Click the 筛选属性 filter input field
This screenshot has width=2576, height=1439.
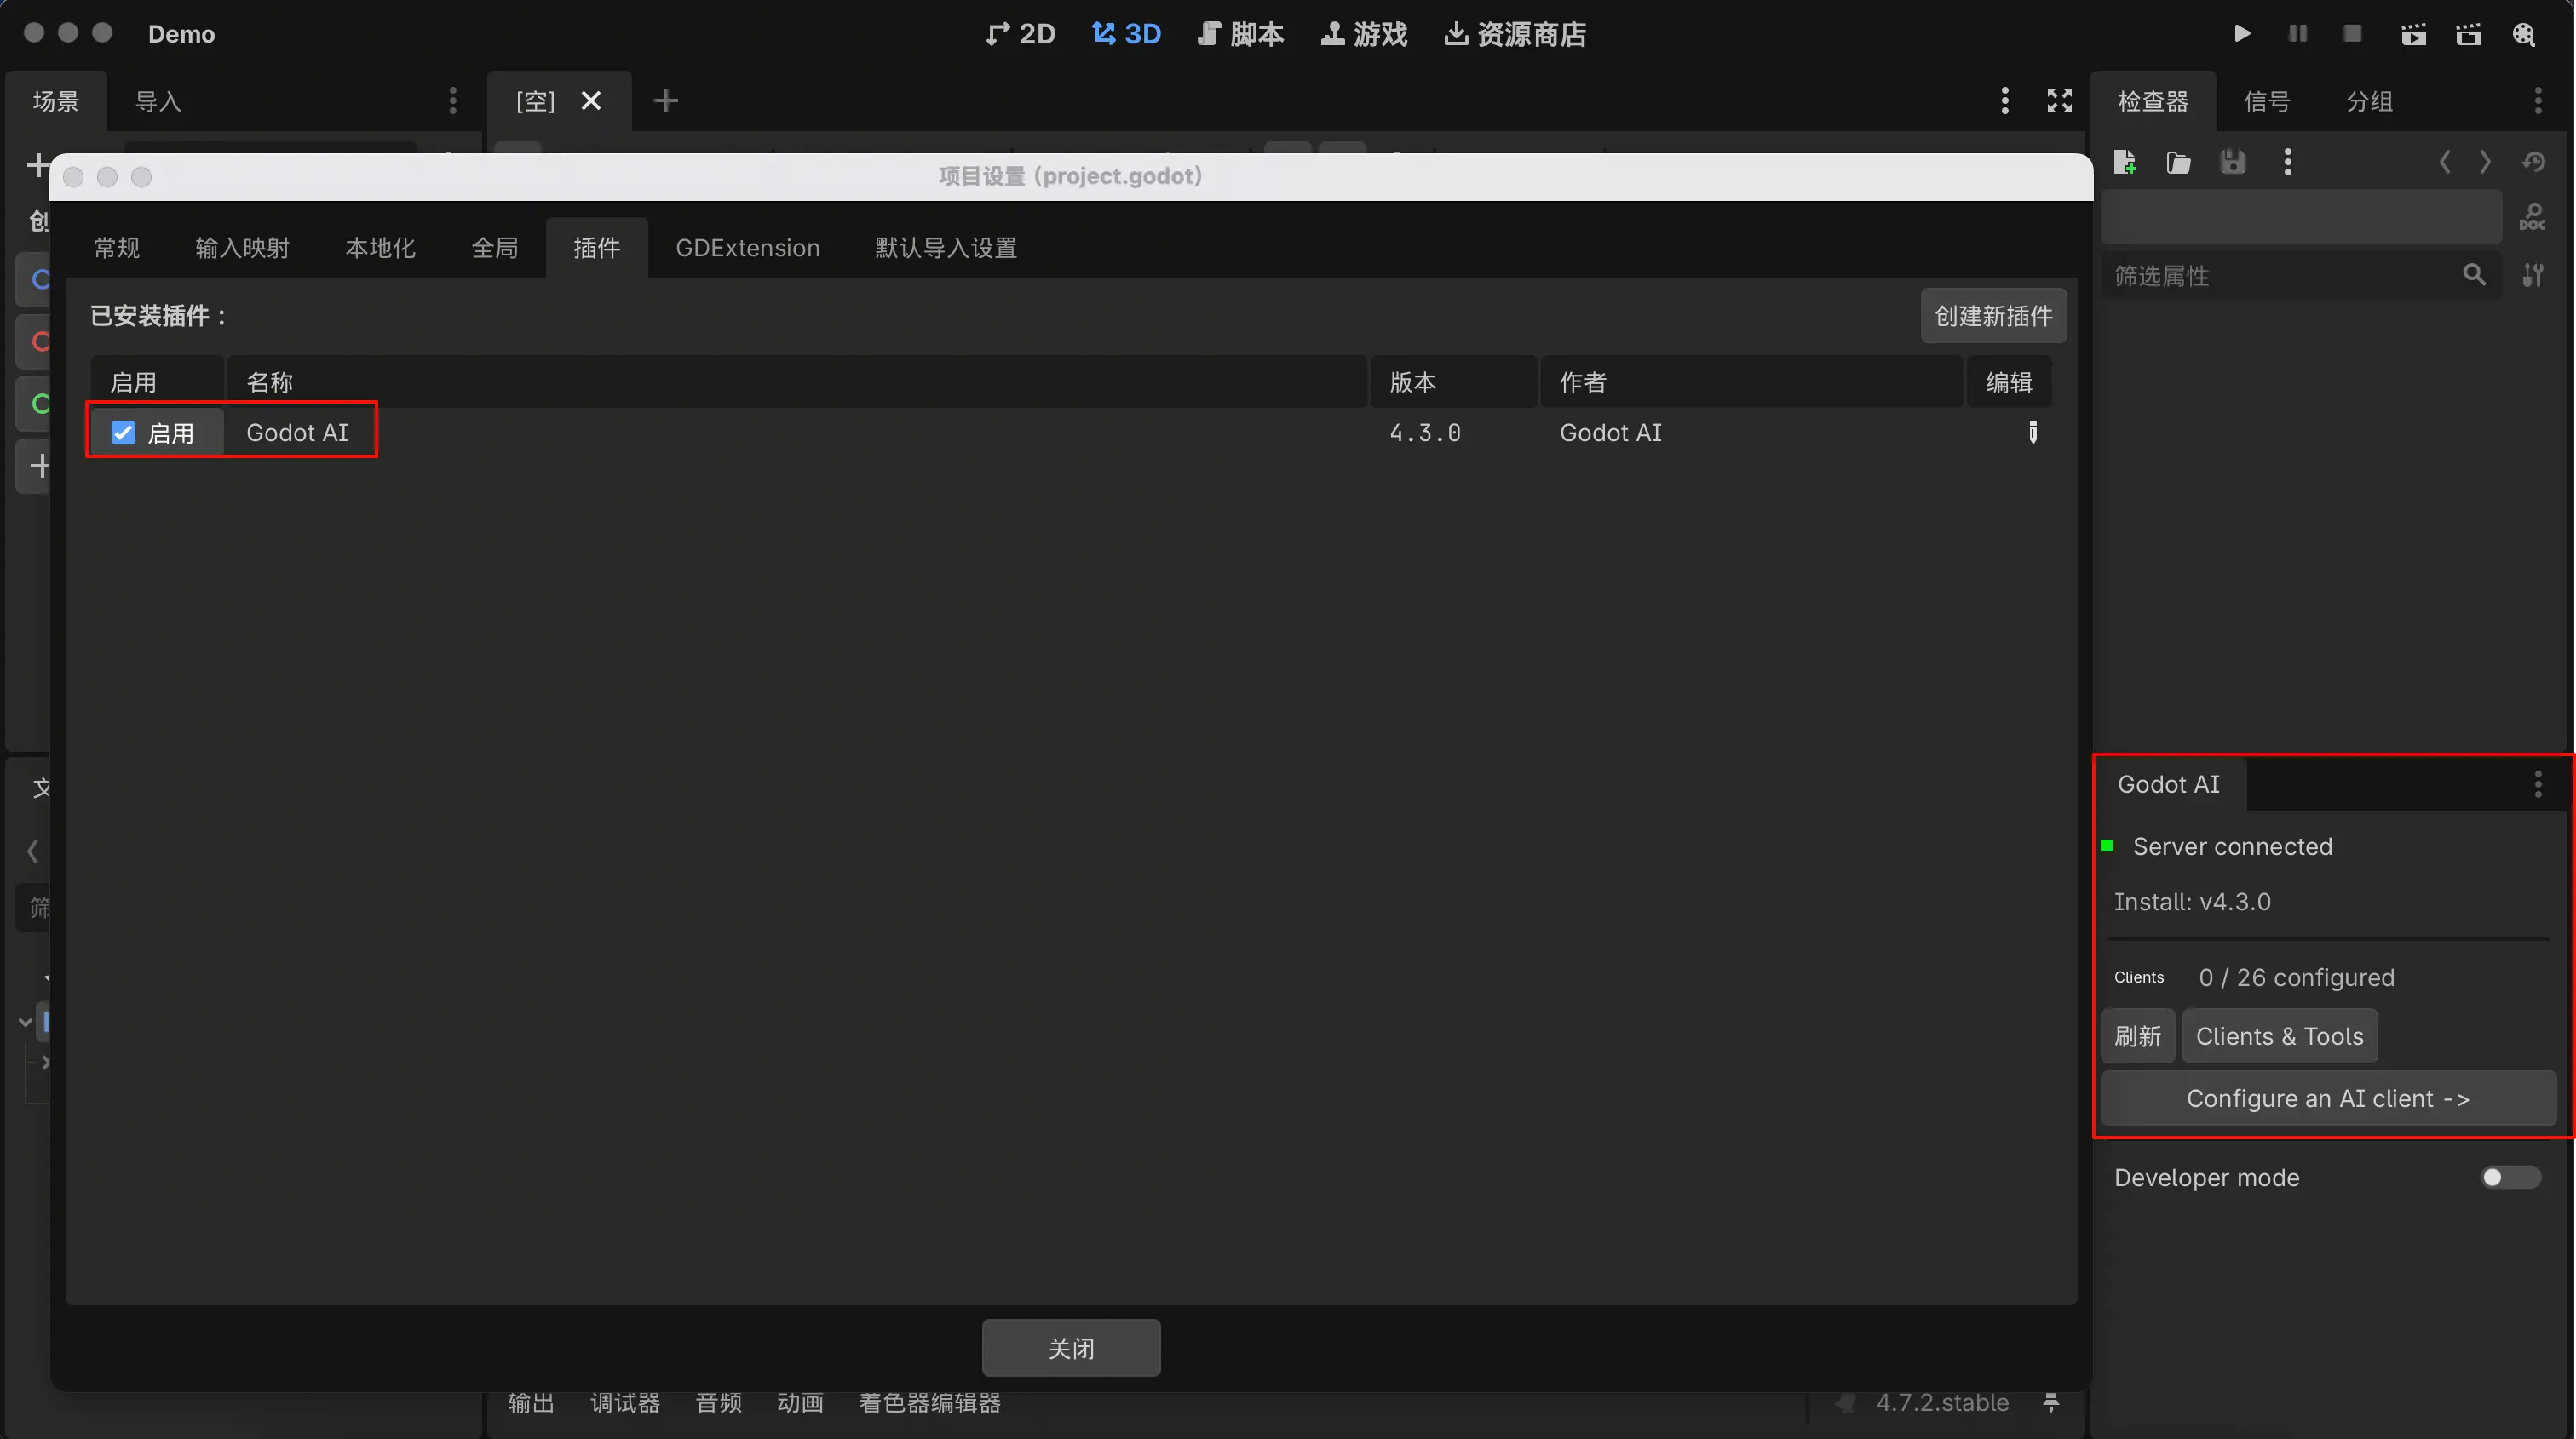coord(2300,275)
